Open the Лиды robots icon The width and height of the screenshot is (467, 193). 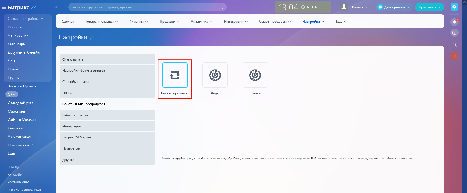pos(215,75)
